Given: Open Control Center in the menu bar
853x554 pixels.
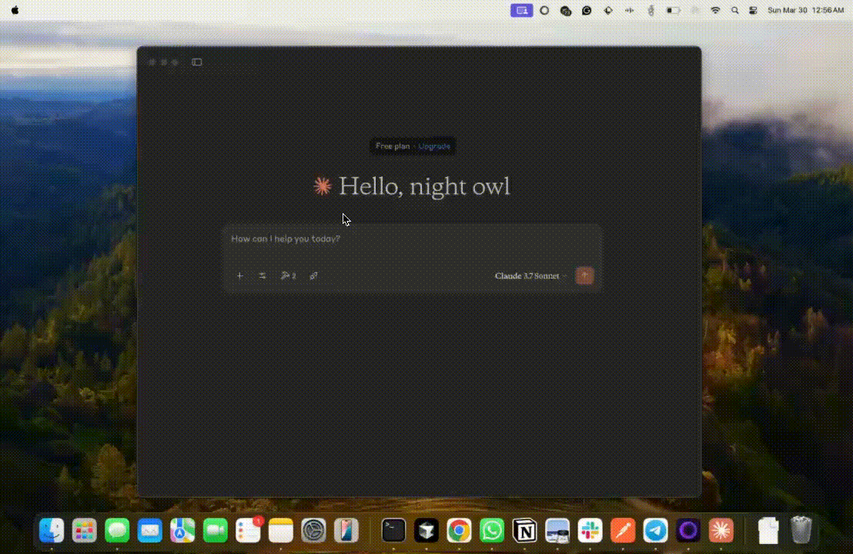Looking at the screenshot, I should tap(753, 10).
